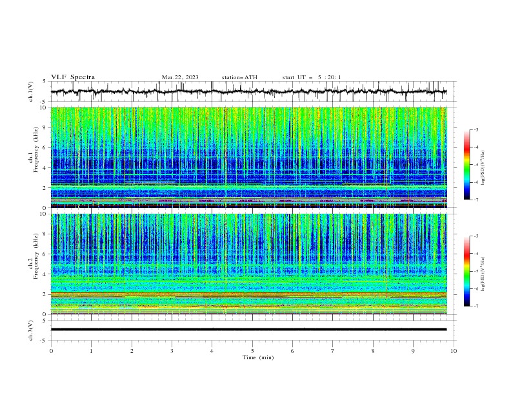Select the "ch.1(V)" axis label

point(31,91)
